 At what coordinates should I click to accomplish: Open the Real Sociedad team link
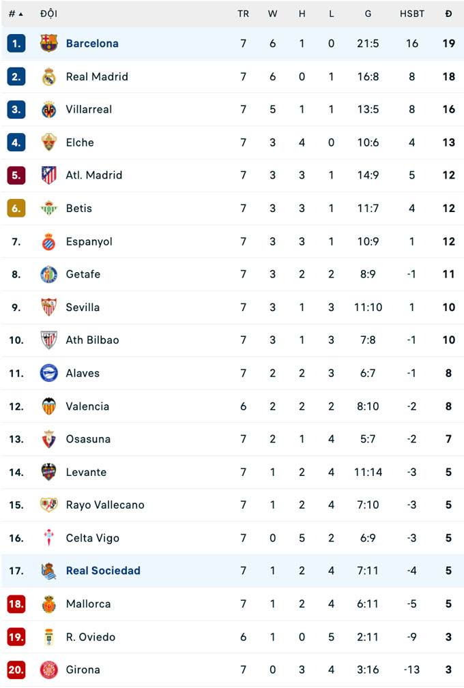[103, 571]
